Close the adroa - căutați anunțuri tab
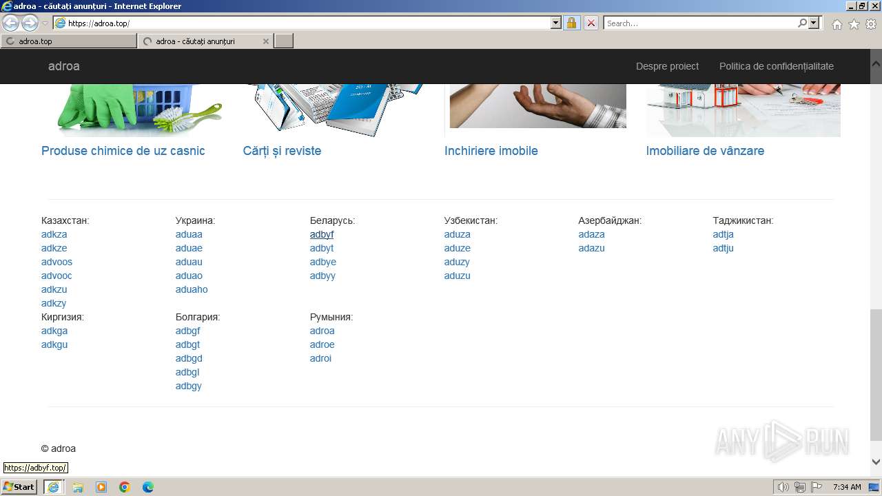Screen dimensions: 882x496 [x=266, y=41]
